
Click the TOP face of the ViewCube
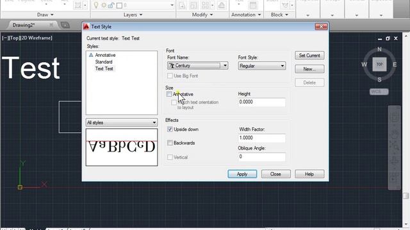tap(379, 64)
